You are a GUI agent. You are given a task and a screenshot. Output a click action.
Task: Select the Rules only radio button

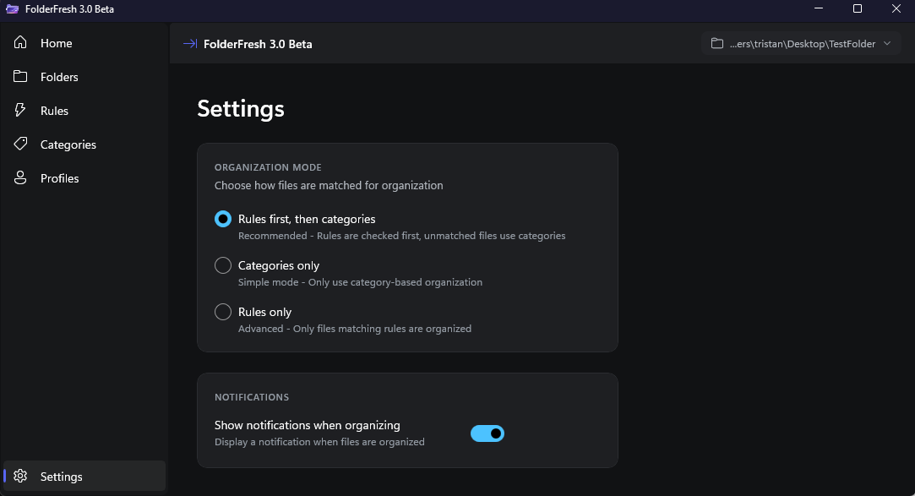pos(223,312)
